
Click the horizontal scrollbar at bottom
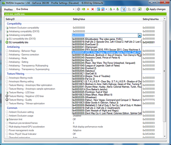tap(85, 141)
